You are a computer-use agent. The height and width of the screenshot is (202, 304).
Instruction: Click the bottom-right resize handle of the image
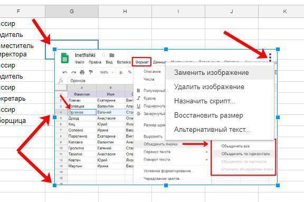pos(278,185)
